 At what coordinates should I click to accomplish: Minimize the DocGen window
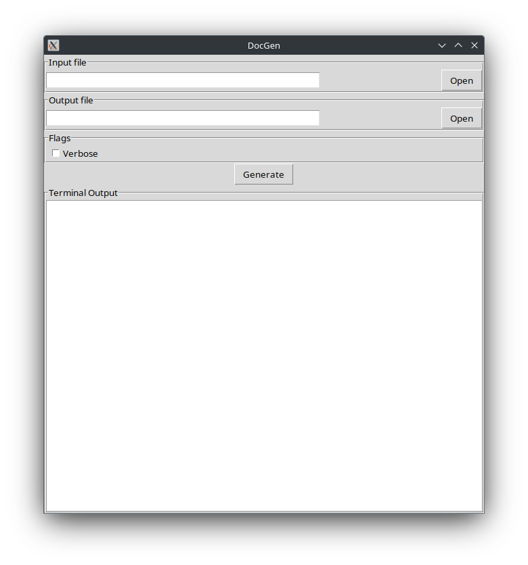click(442, 45)
